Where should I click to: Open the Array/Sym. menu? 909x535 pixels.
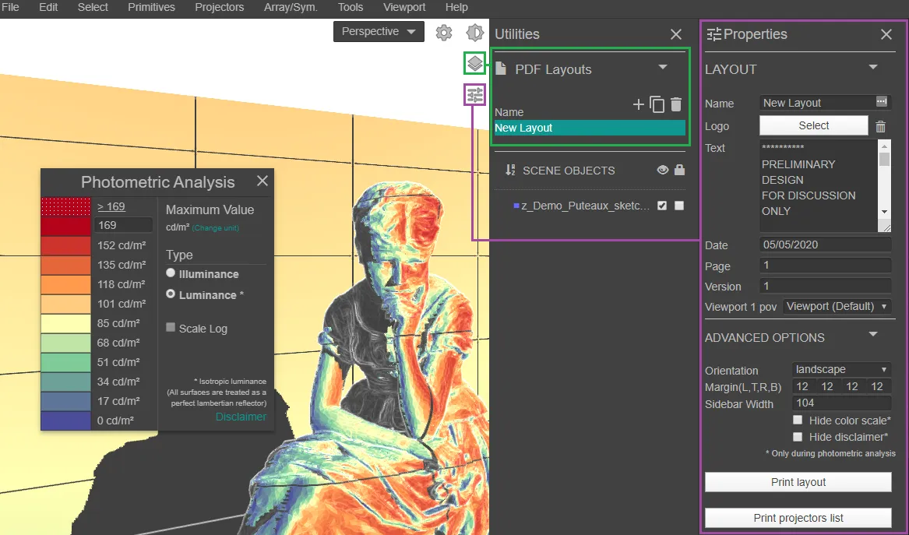pyautogui.click(x=290, y=7)
